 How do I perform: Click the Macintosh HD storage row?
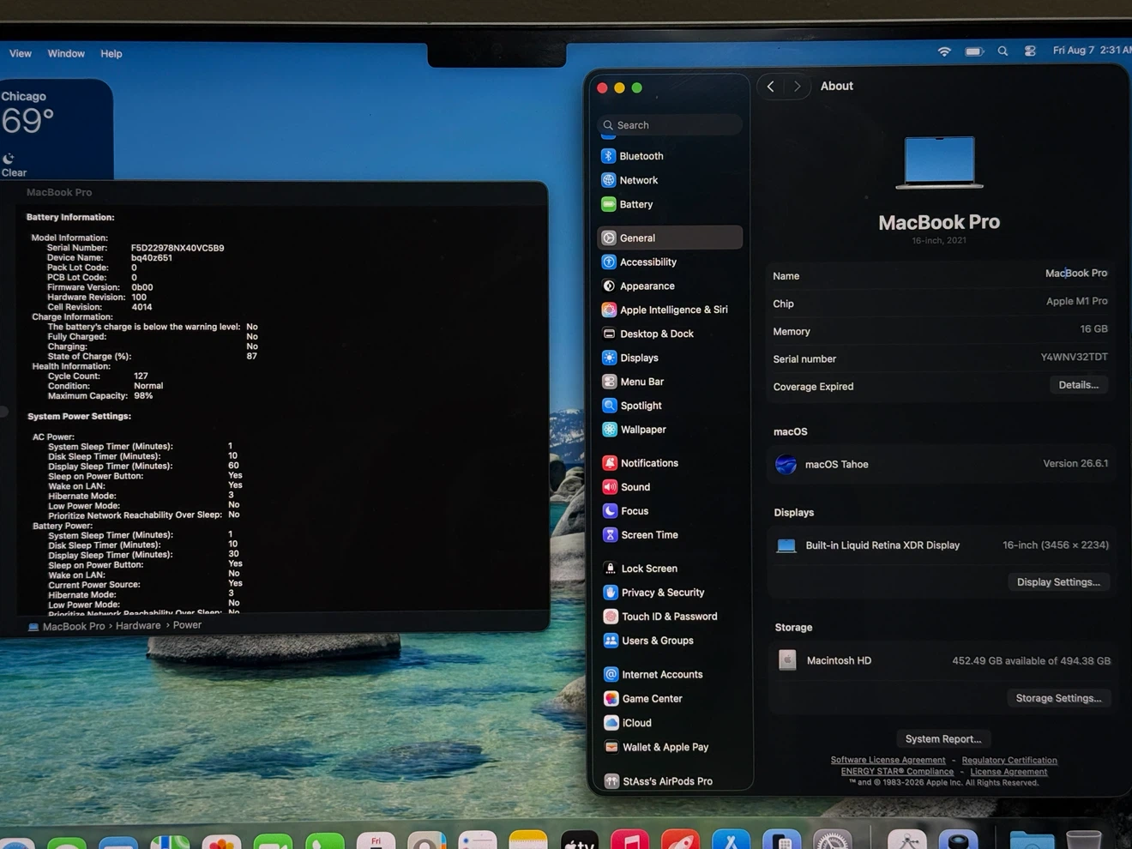click(942, 660)
